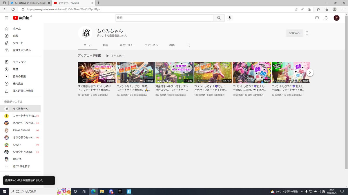Open HANTA subscription channel
Viewport: 348px width, 195px height.
pyautogui.click(x=20, y=159)
